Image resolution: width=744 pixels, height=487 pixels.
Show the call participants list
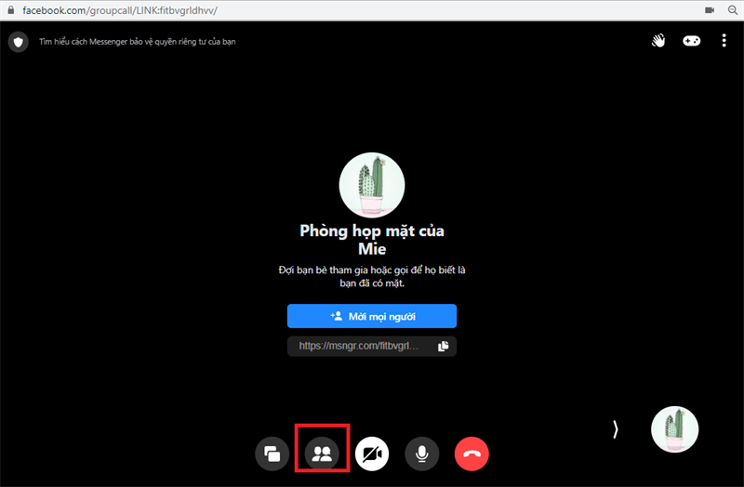coord(322,454)
